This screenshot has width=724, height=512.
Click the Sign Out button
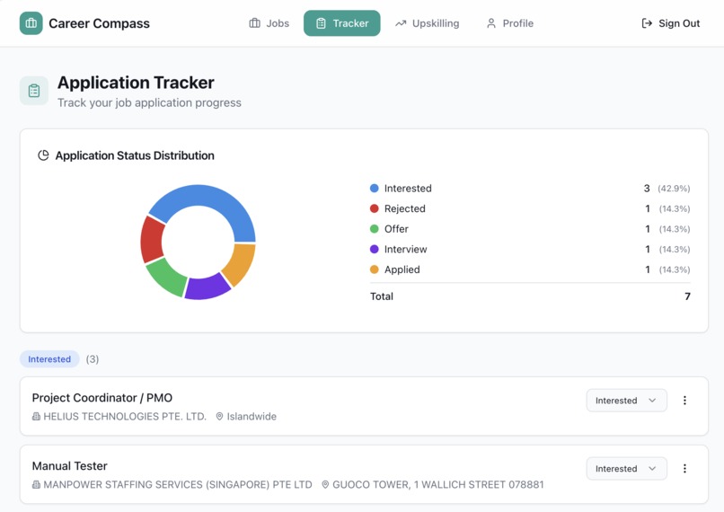click(x=671, y=23)
